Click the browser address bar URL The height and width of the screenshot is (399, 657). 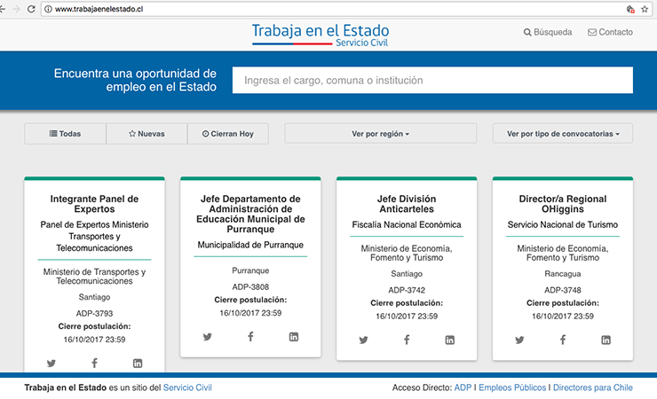[x=99, y=9]
